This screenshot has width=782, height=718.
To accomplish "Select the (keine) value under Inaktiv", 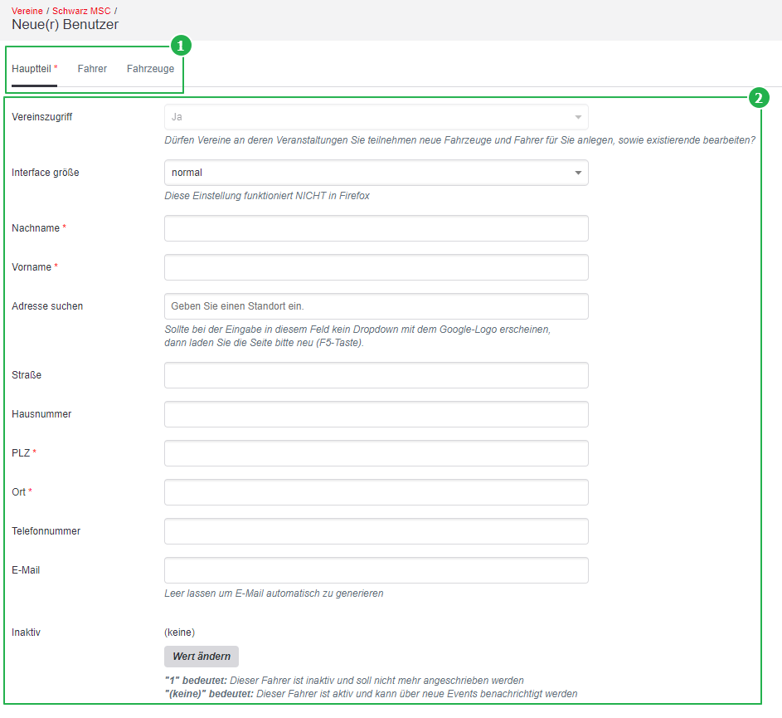I will pos(180,633).
